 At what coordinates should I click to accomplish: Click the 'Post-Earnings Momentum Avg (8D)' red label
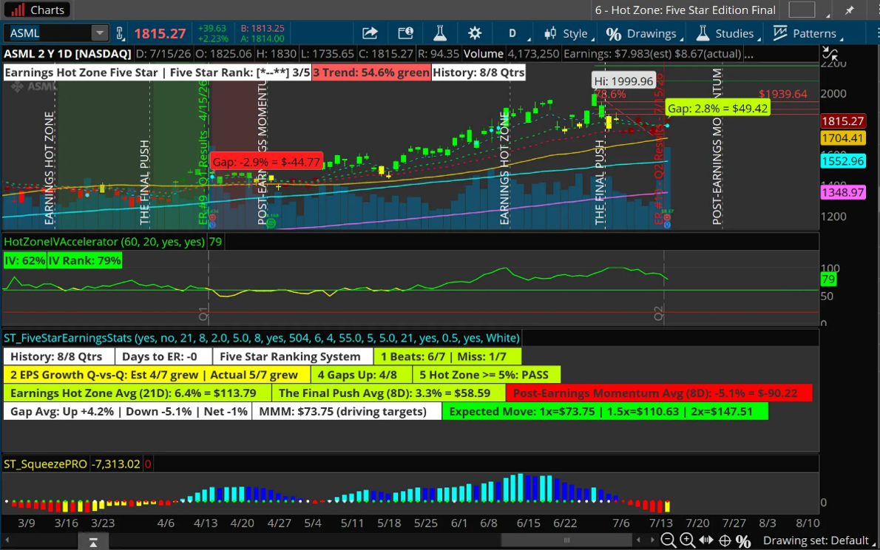pyautogui.click(x=659, y=393)
